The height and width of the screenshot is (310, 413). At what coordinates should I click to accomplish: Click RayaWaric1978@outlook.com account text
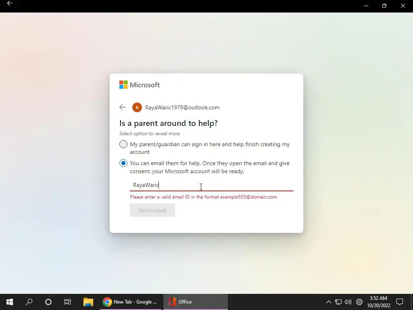[182, 107]
